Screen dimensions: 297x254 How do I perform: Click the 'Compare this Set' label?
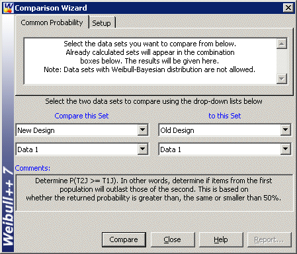click(x=81, y=116)
